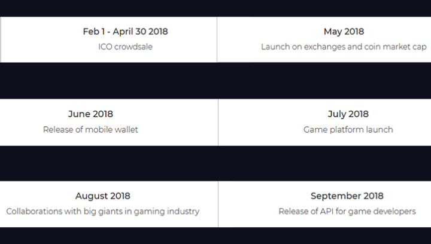Select Release of API for game developers
Screen dimensions: 431x244
click(347, 211)
